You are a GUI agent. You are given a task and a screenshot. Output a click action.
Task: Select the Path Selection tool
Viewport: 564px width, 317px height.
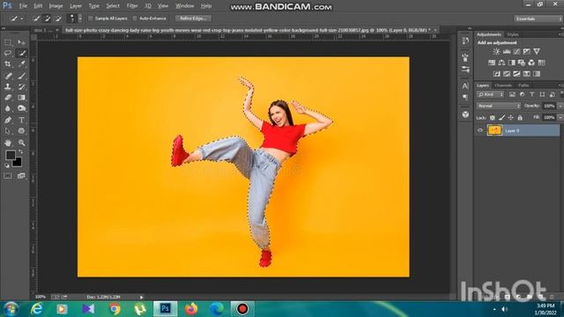pos(8,131)
